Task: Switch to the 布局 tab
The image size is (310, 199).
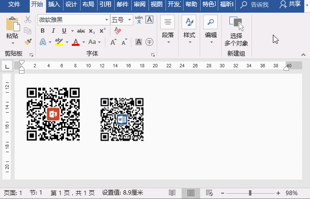Action: click(x=88, y=4)
